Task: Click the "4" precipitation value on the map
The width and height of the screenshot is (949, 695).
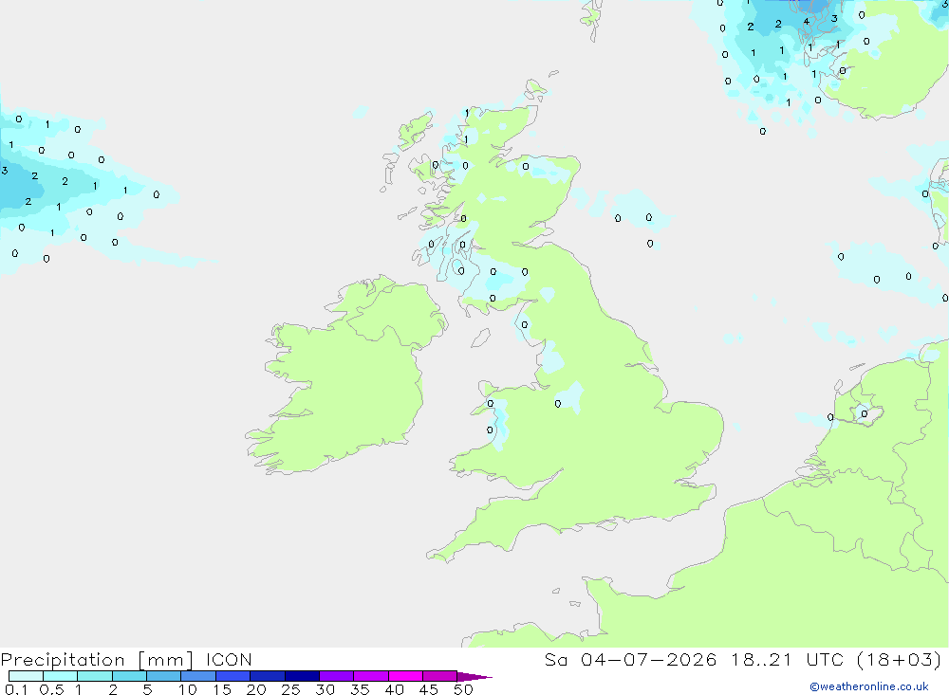Action: click(806, 22)
